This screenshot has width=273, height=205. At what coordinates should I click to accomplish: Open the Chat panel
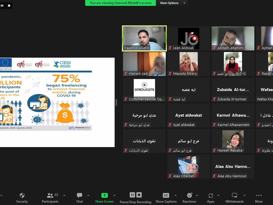click(x=79, y=196)
